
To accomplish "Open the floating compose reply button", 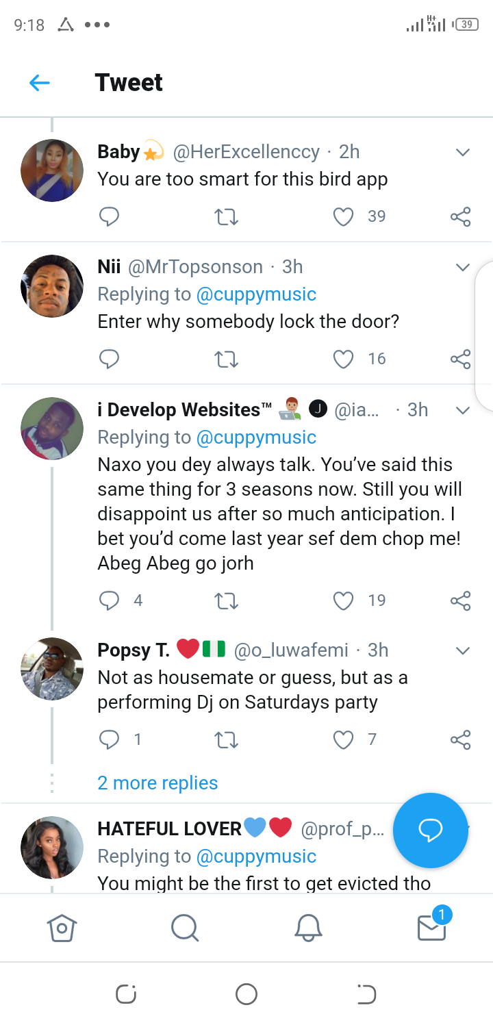I will (x=431, y=830).
